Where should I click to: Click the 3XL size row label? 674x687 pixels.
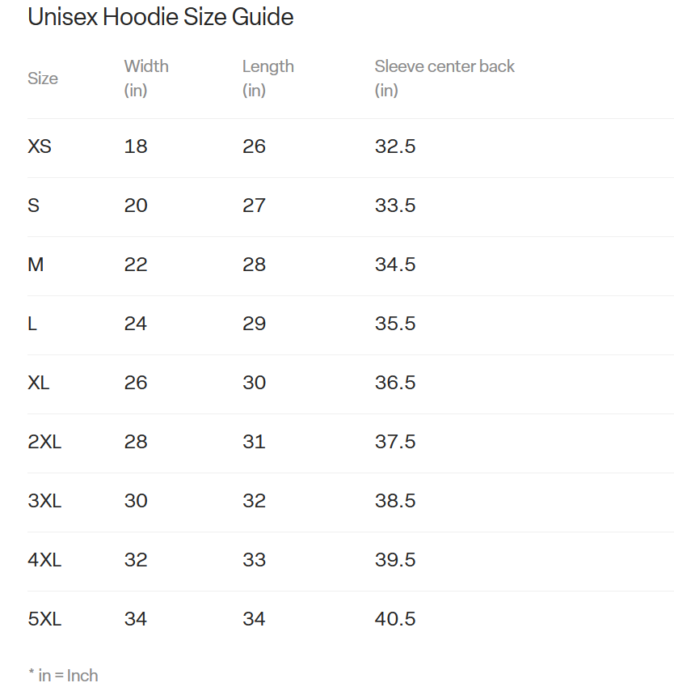[44, 501]
